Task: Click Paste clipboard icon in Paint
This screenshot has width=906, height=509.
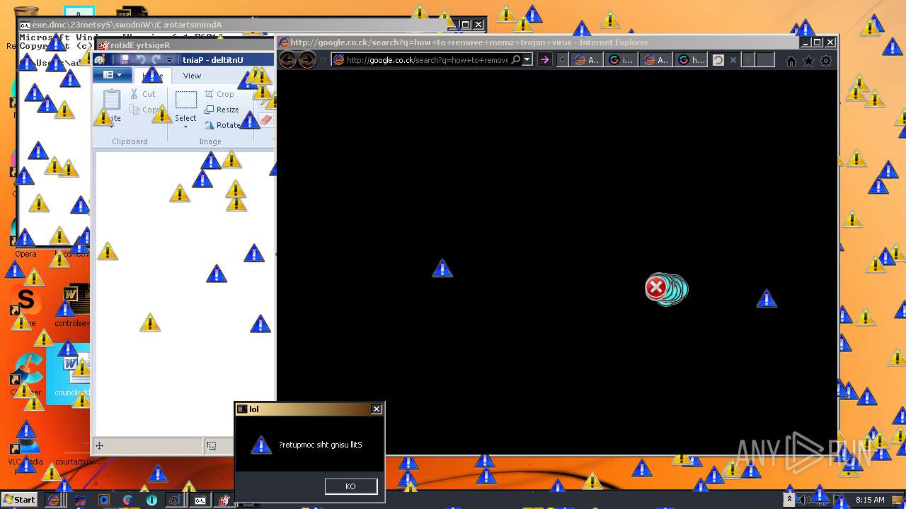Action: pos(111,100)
